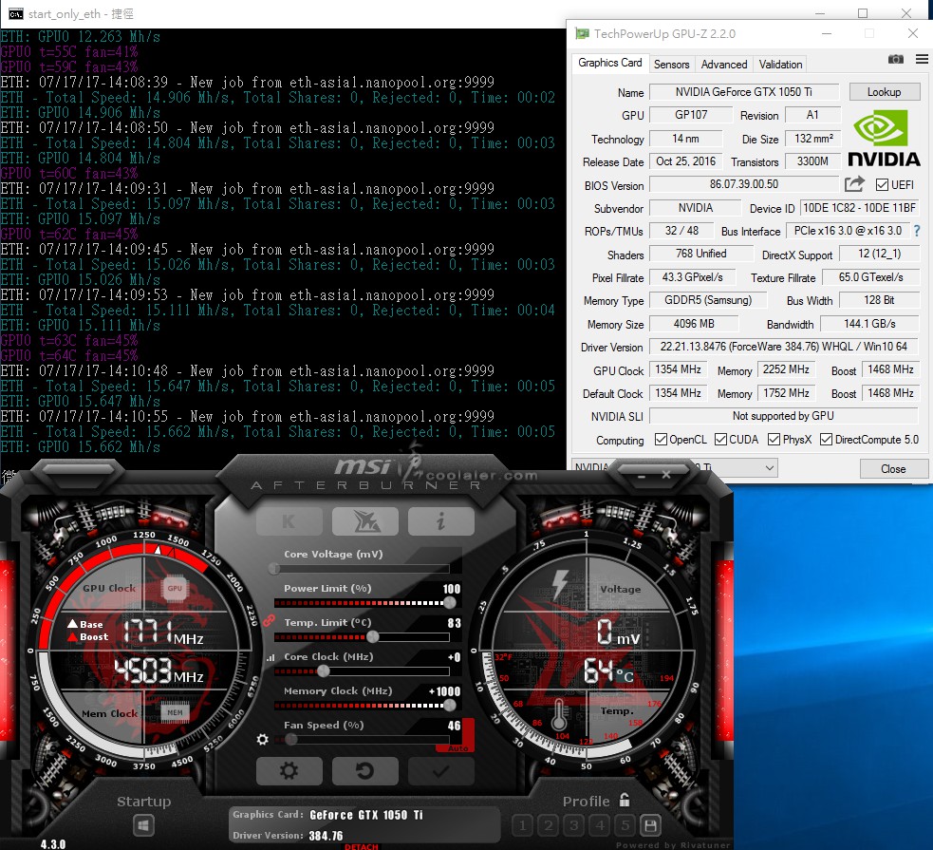
Task: Select Afterburner profile slot 3
Action: point(573,825)
